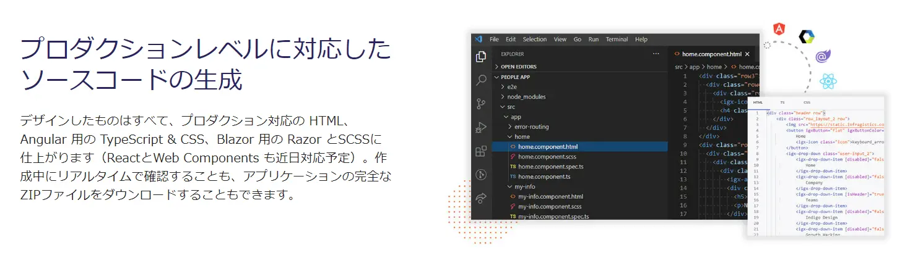This screenshot has width=910, height=266.
Task: Switch to the TS tab in code preview
Action: [782, 102]
